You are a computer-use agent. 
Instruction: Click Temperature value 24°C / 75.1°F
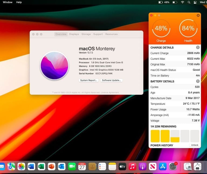(x=191, y=104)
